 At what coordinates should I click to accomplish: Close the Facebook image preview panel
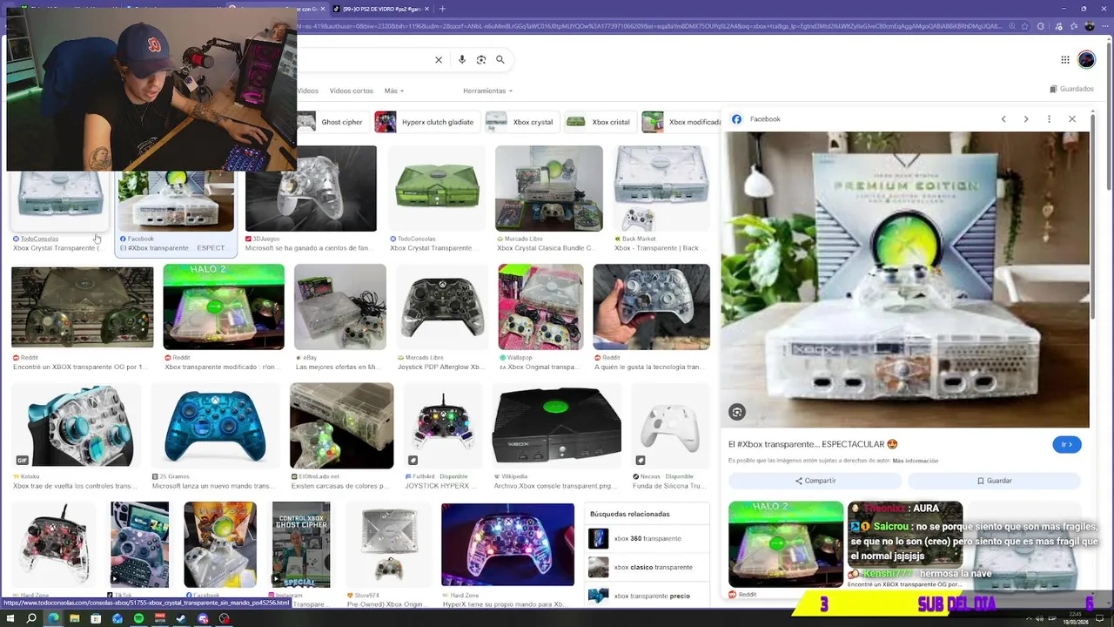tap(1072, 119)
